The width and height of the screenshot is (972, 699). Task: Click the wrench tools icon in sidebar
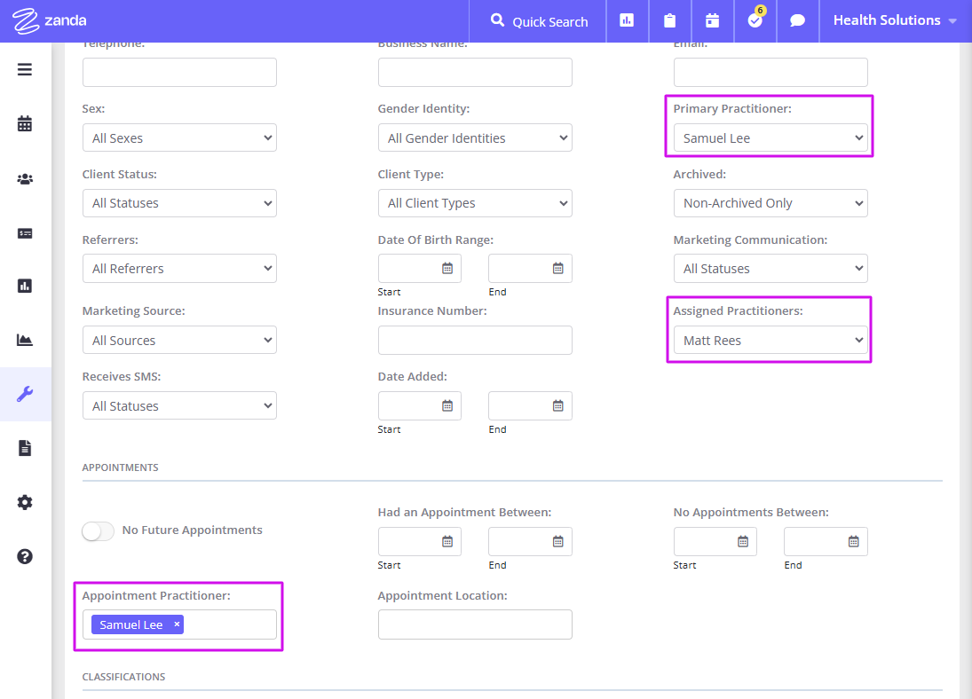(x=25, y=393)
